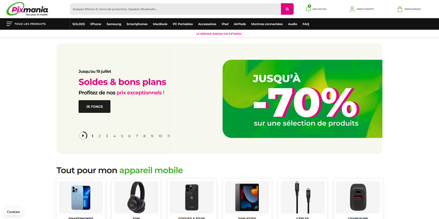The width and height of the screenshot is (439, 219).
Task: Open the Smartphones category iPhone thumbnail
Action: click(80, 197)
